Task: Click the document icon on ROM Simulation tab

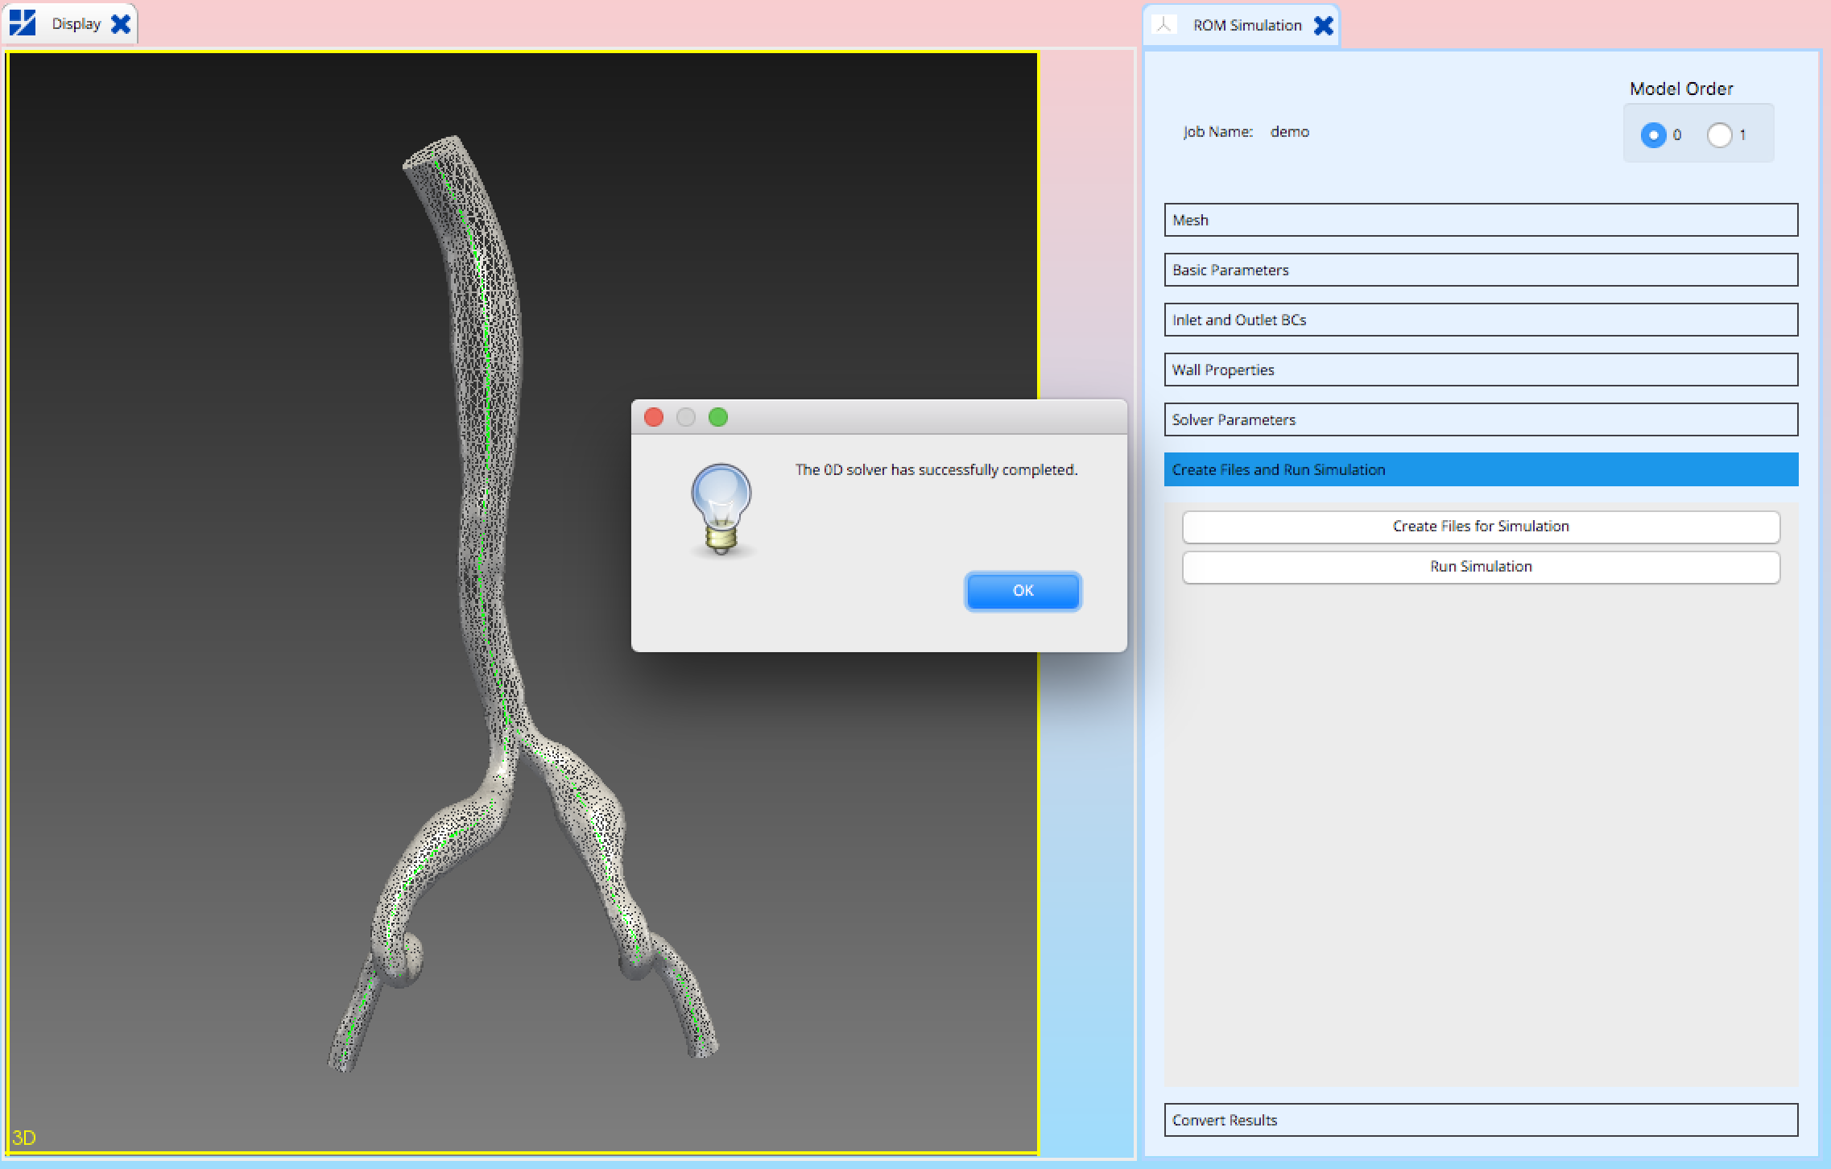Action: coord(1165,25)
